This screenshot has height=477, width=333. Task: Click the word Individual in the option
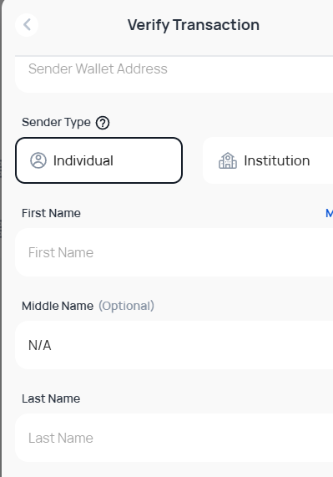83,160
